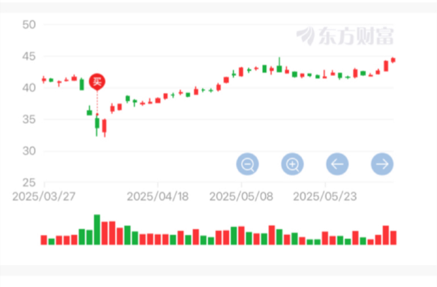Click the zoom out magnifier icon
The image size is (437, 287).
click(x=247, y=164)
